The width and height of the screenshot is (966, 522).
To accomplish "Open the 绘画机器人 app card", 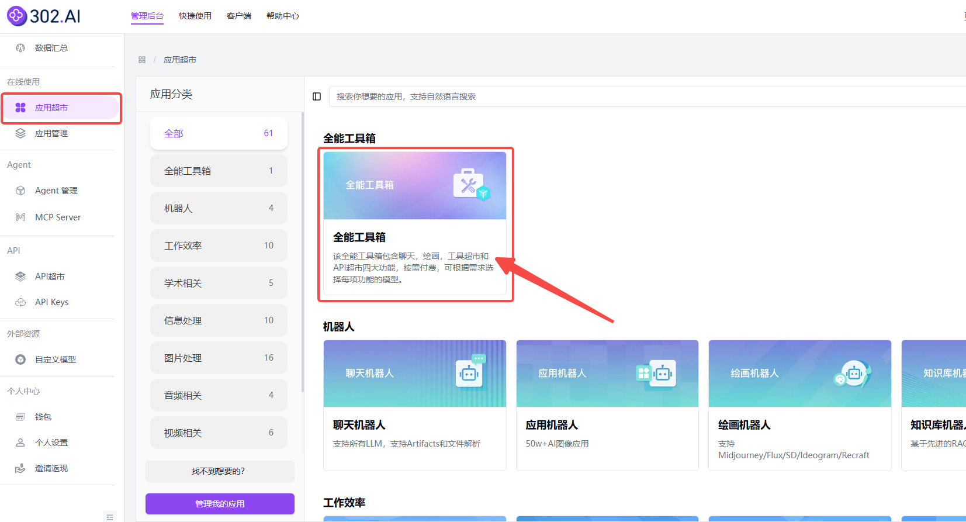I will pos(800,405).
